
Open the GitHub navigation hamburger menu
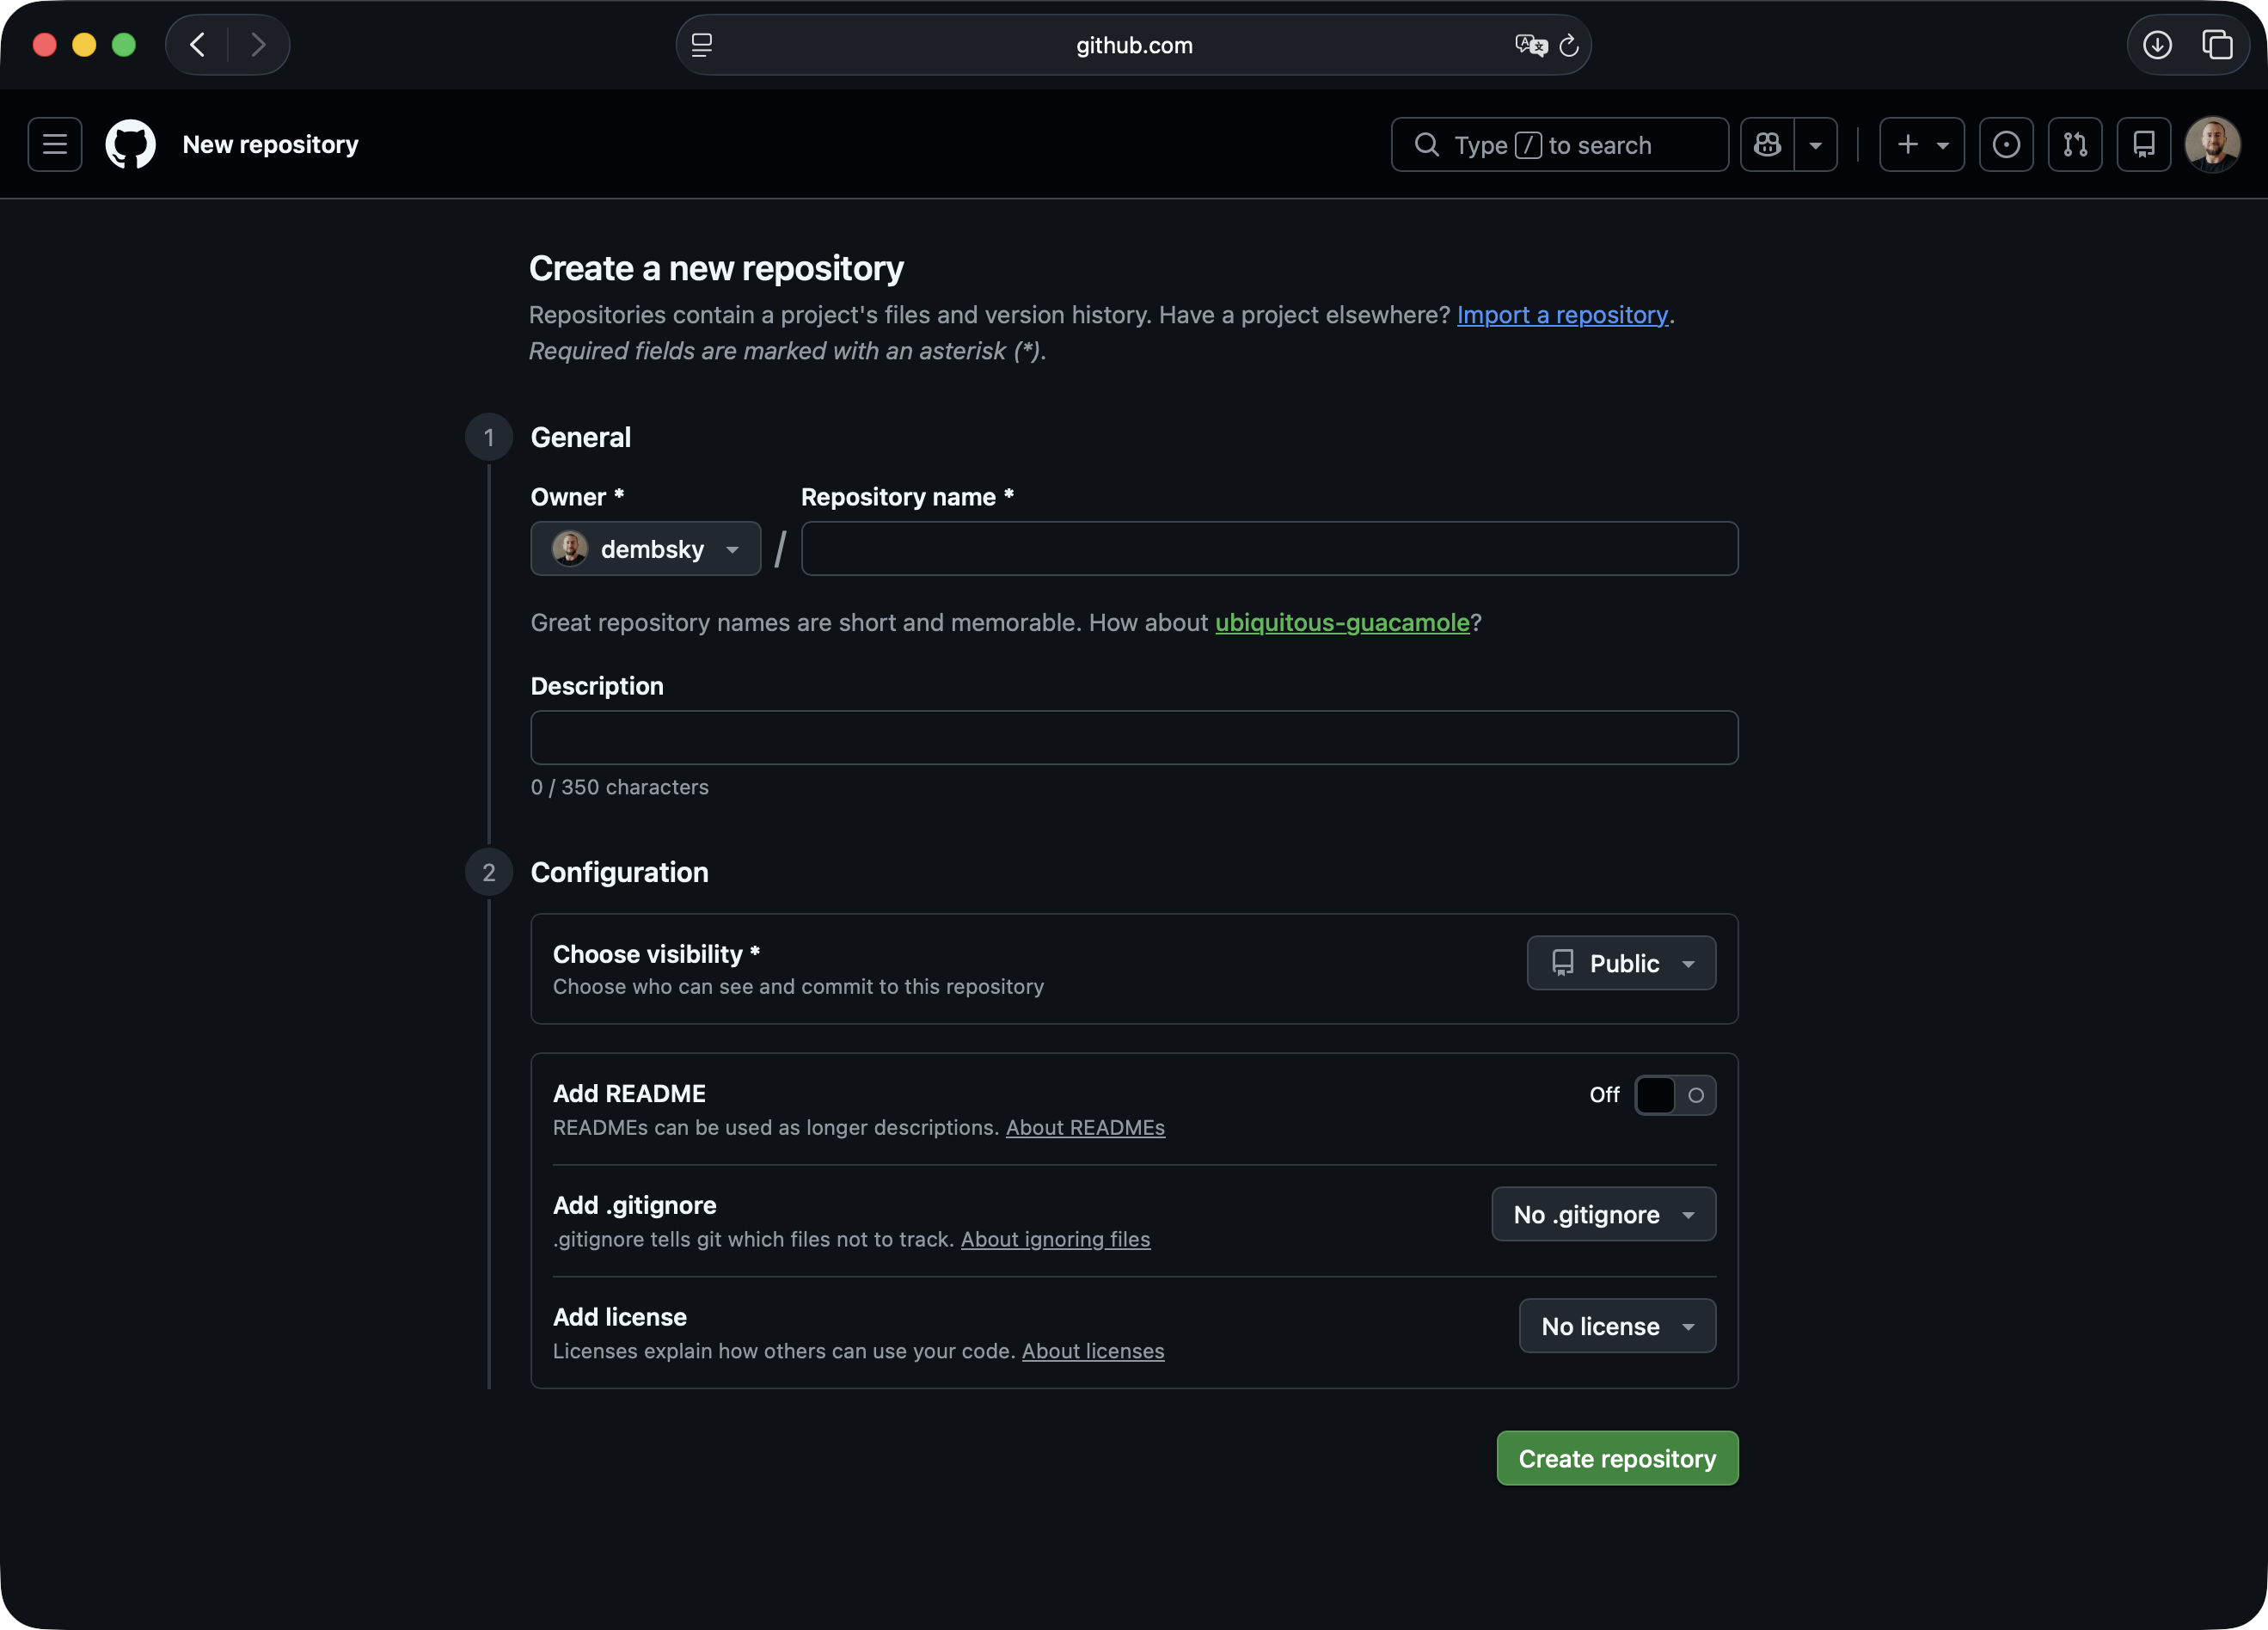[54, 144]
